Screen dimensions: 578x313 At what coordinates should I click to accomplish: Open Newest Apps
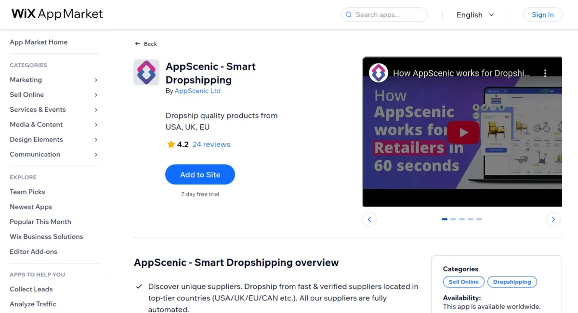coord(31,207)
